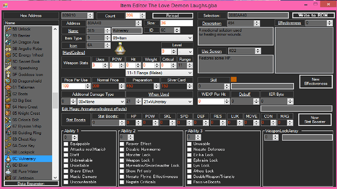Toggle the Unusable checkbox
This screenshot has height=189, width=337.
click(190, 144)
